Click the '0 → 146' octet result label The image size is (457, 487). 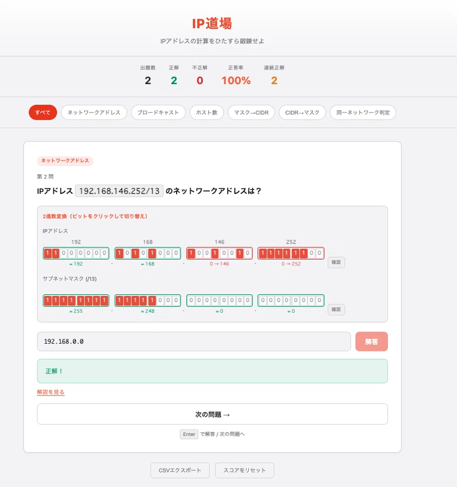pos(219,264)
